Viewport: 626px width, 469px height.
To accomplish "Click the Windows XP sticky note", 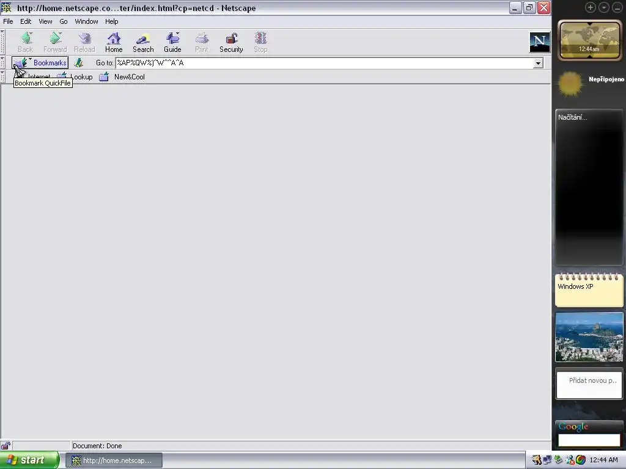I will (589, 290).
